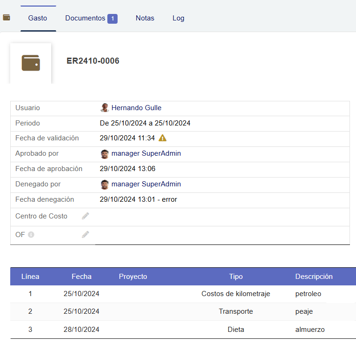The width and height of the screenshot is (356, 350).
Task: Select the Costos de kilometraje expense line
Action: pos(236,294)
